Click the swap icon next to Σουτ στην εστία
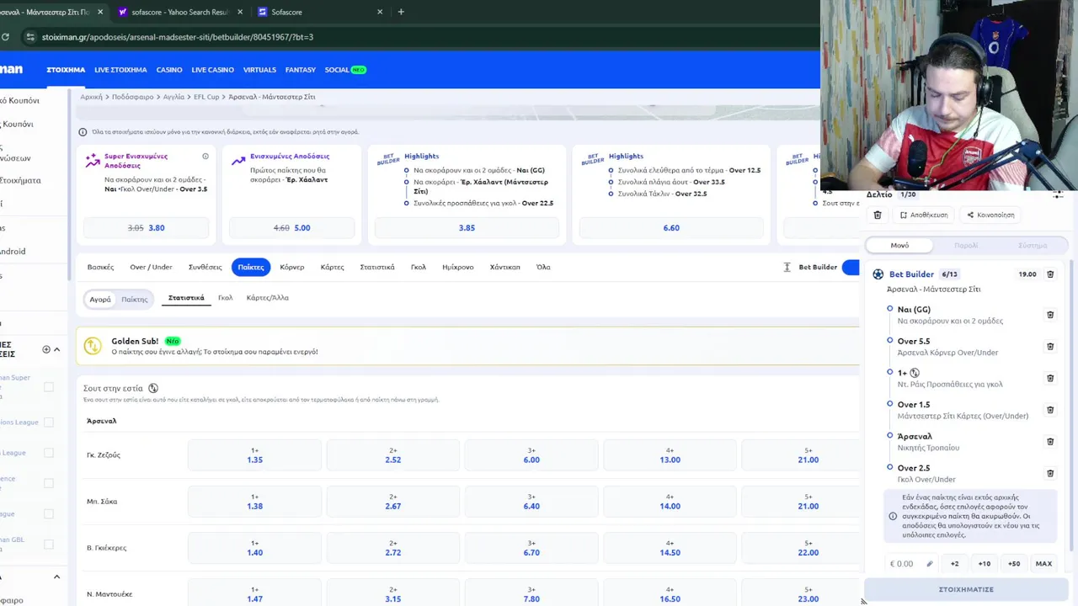This screenshot has height=606, width=1078. point(153,389)
